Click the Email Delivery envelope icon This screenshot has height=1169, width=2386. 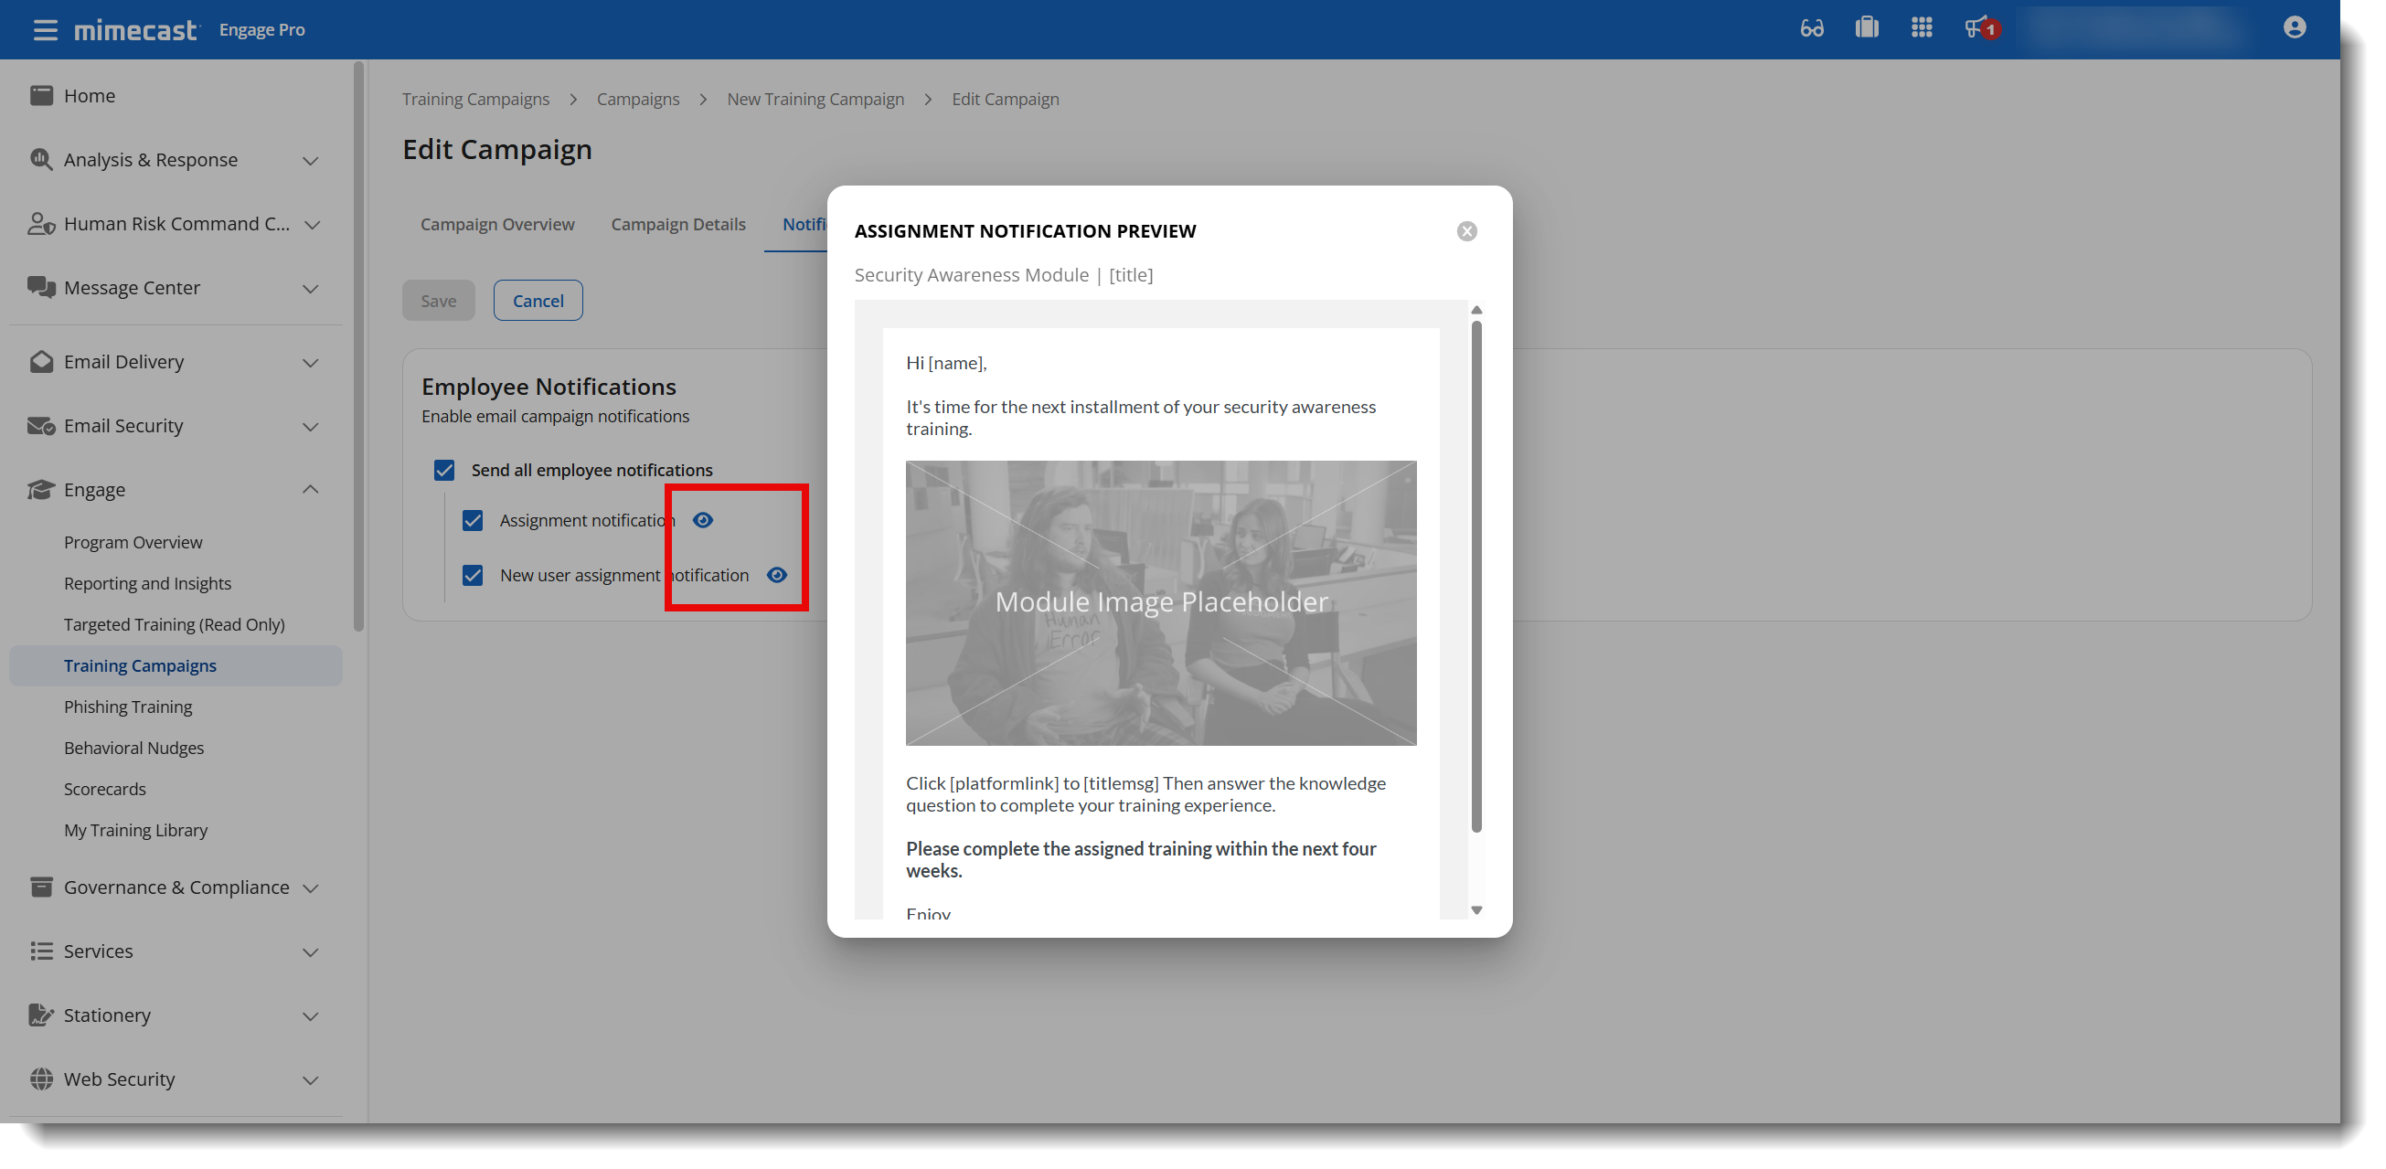pyautogui.click(x=41, y=361)
